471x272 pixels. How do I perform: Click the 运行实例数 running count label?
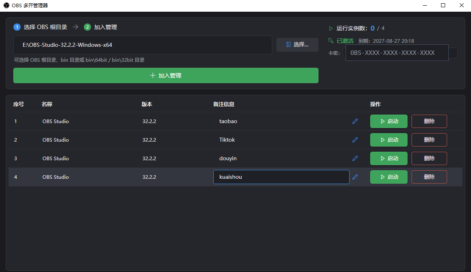point(352,29)
